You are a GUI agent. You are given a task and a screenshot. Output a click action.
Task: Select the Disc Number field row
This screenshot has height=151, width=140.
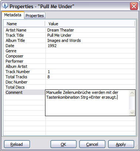click(x=69, y=82)
